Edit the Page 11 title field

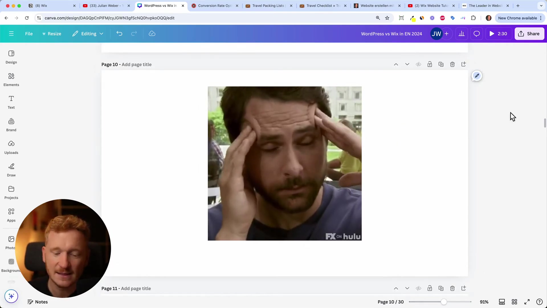point(136,288)
